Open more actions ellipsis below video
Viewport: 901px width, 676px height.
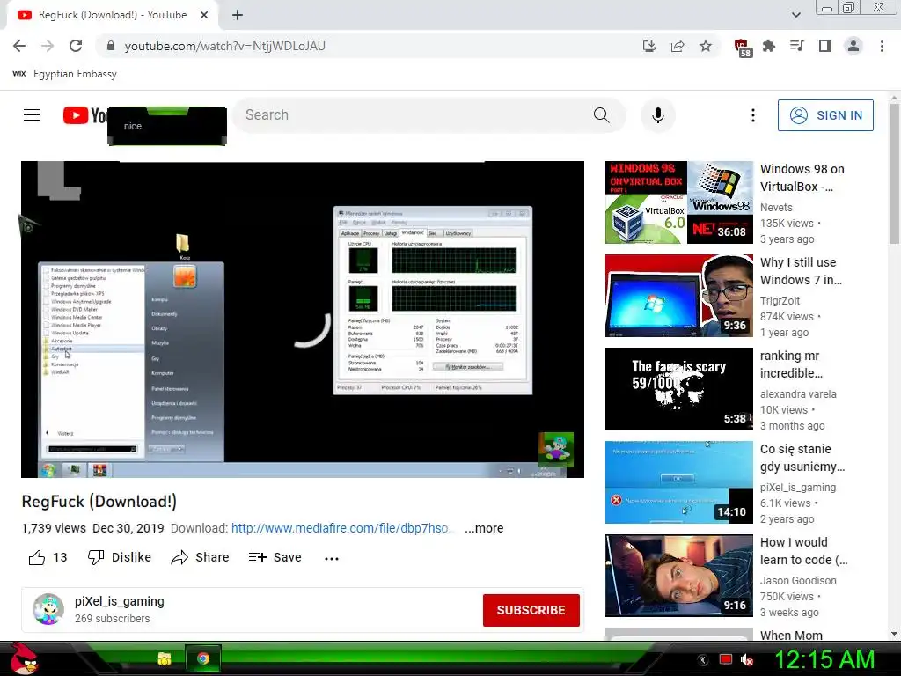pos(332,558)
